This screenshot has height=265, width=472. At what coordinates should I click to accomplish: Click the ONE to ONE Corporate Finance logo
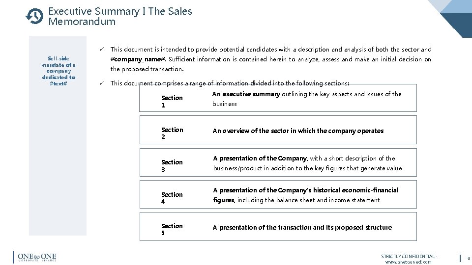point(36,257)
